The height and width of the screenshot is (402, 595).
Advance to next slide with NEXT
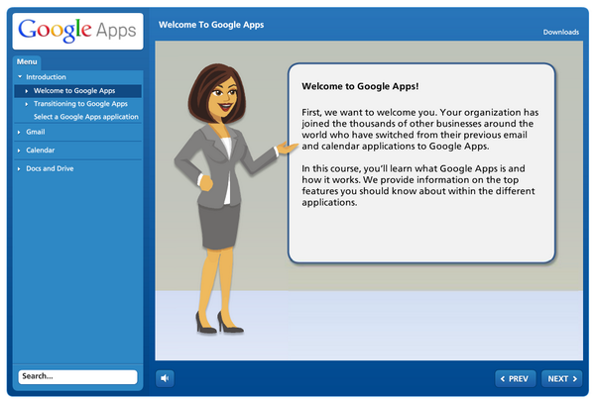(x=562, y=378)
